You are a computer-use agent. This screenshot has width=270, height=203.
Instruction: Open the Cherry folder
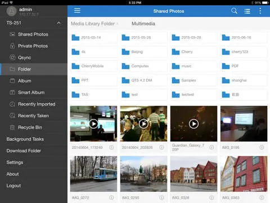(x=193, y=52)
